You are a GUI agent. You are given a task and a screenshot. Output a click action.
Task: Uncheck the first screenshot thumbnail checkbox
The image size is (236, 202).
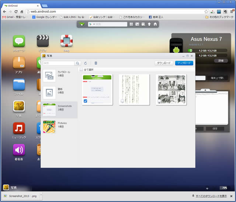point(85,101)
